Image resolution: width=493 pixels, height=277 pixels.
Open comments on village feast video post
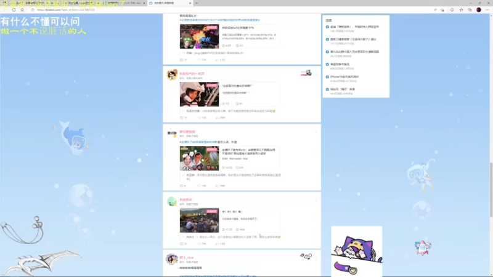click(x=202, y=244)
